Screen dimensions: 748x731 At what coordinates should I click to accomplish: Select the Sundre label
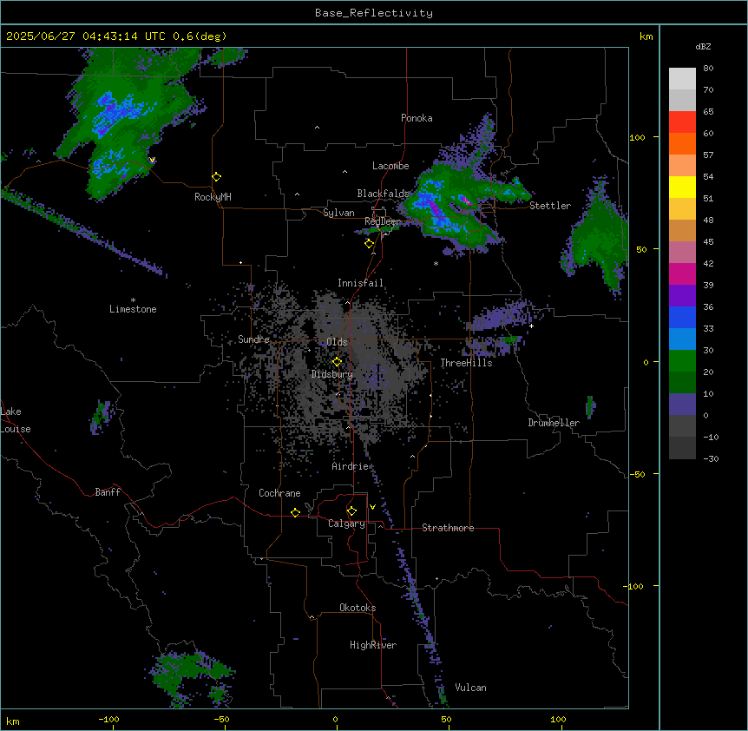(253, 339)
